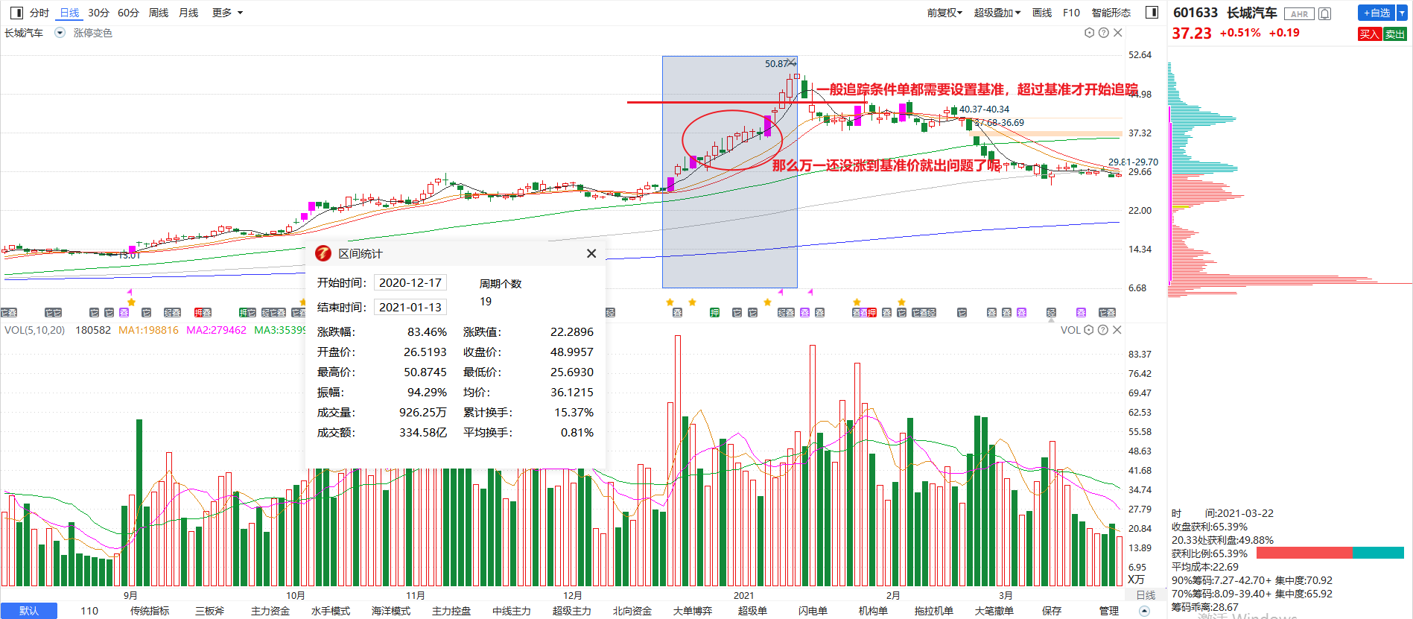Select the 大单博弈 tab
The width and height of the screenshot is (1413, 619).
(693, 611)
